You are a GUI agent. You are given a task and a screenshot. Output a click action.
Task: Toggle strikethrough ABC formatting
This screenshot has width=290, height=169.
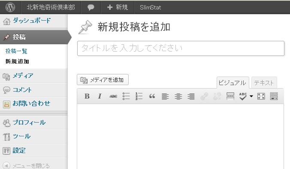click(x=113, y=96)
